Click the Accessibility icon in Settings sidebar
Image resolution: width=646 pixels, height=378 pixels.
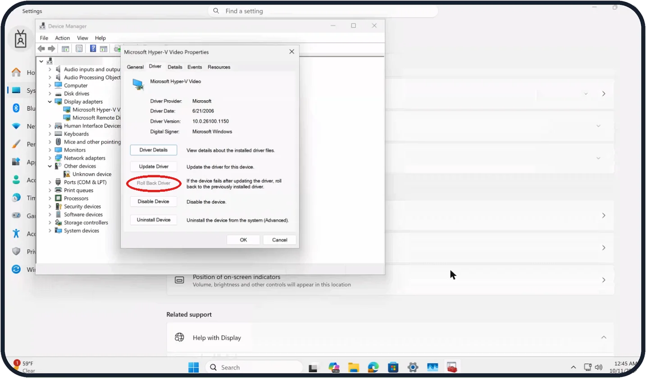(x=16, y=234)
